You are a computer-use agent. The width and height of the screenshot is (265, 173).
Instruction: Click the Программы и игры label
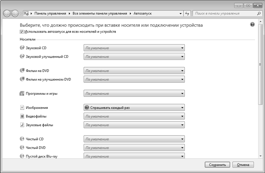pos(42,93)
